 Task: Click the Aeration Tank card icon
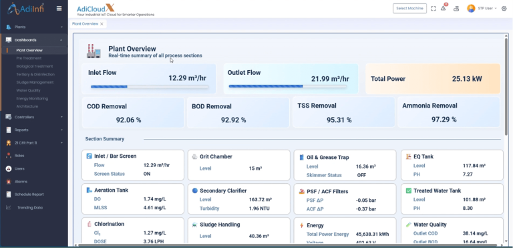[x=90, y=190]
